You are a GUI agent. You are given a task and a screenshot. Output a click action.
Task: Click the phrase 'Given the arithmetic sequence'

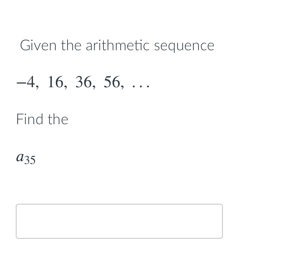click(117, 45)
